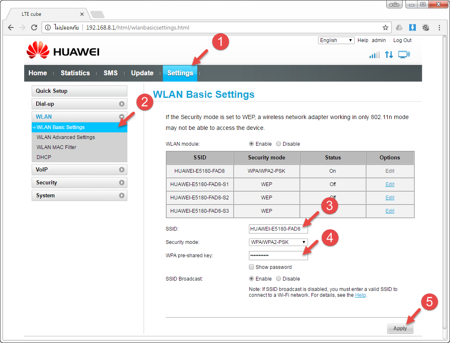Click the WLAN monitor status icon
This screenshot has width=450, height=343.
click(x=404, y=55)
